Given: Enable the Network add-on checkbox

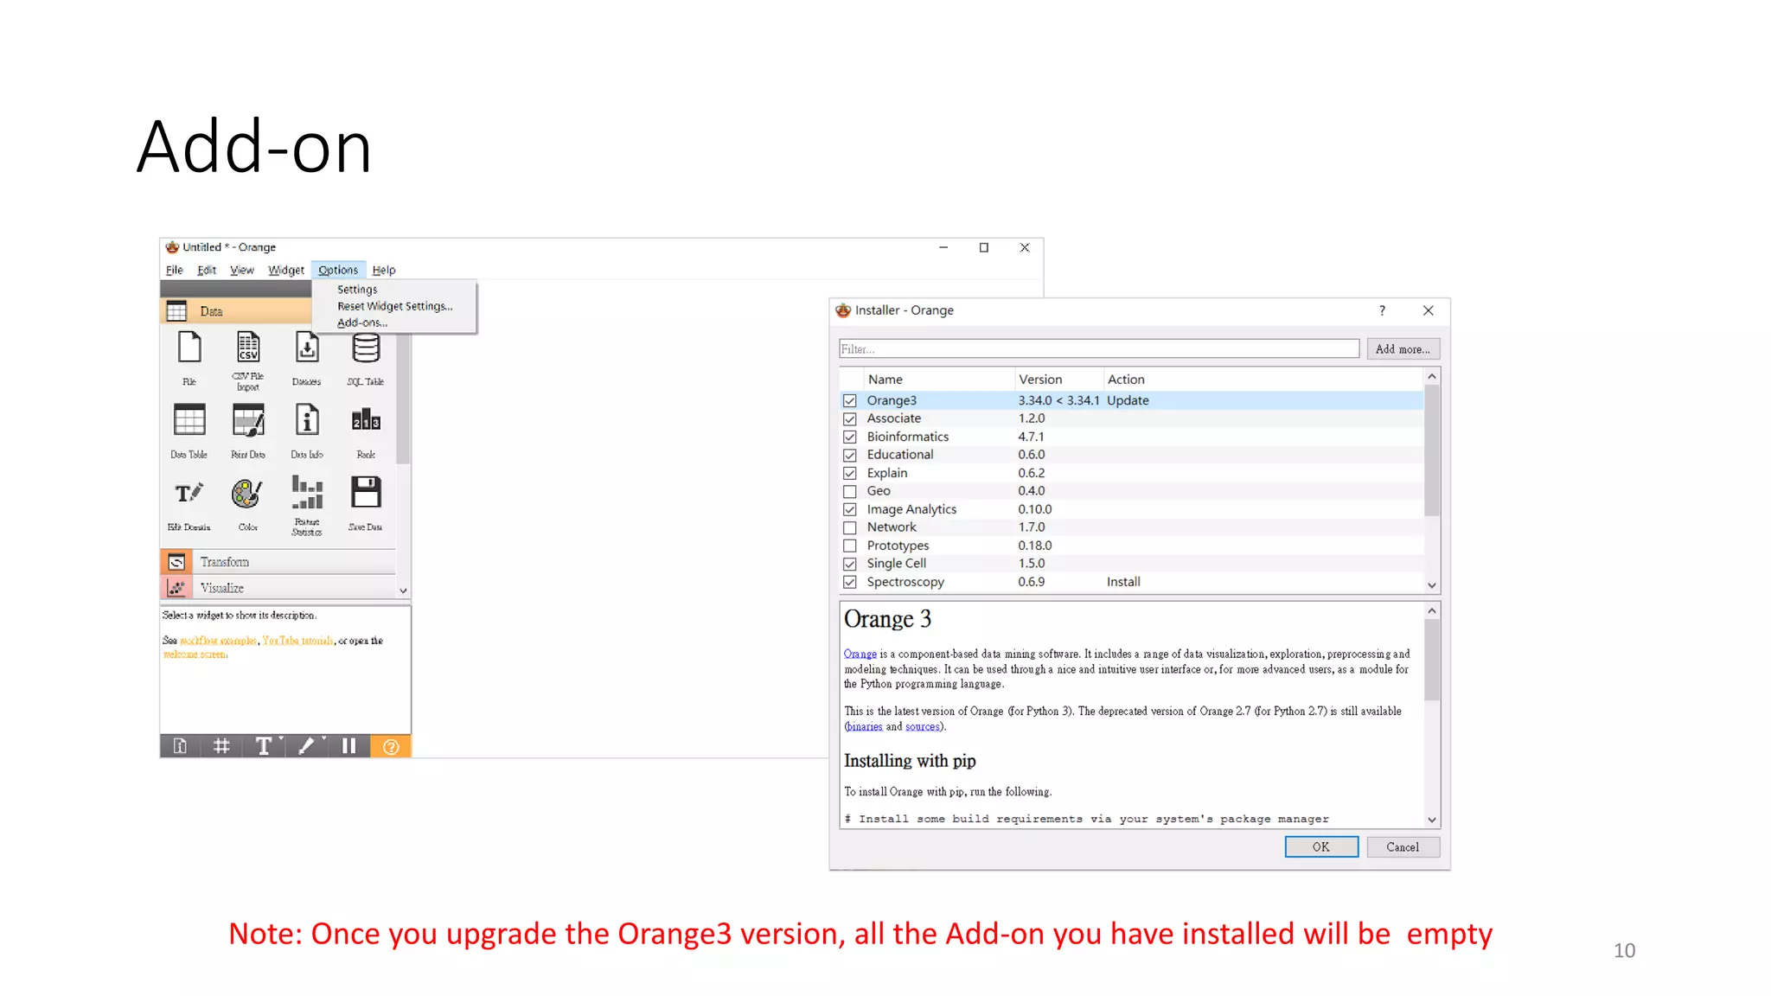Looking at the screenshot, I should [850, 527].
